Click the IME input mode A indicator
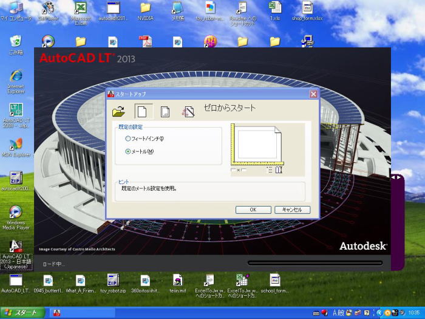Image resolution: width=425 pixels, height=319 pixels. pyautogui.click(x=335, y=313)
